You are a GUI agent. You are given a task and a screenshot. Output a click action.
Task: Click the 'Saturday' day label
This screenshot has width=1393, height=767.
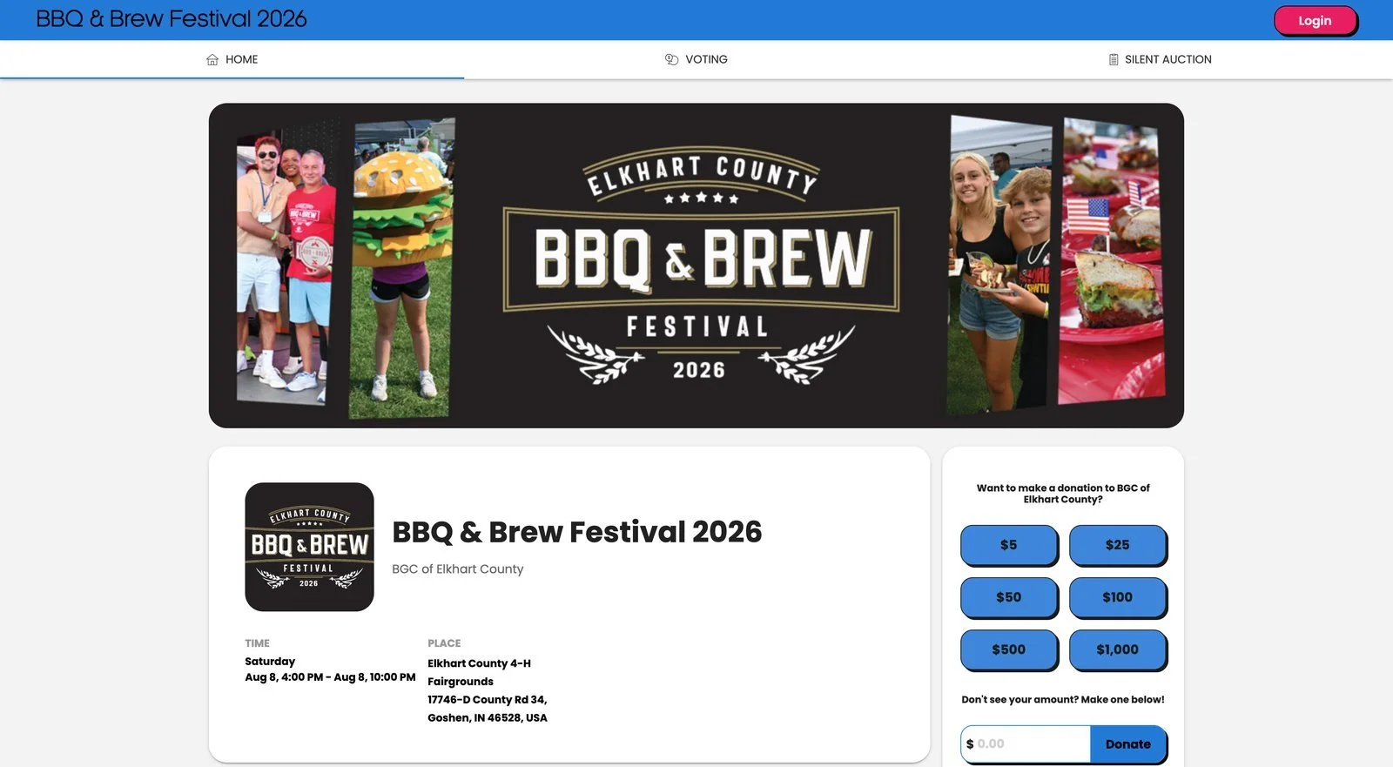(270, 662)
